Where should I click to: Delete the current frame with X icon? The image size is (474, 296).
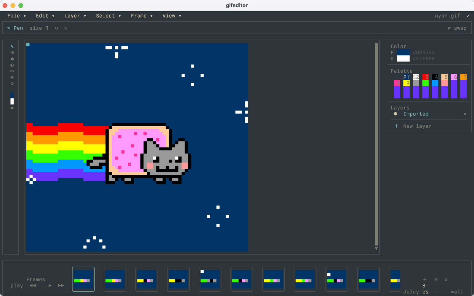click(446, 279)
